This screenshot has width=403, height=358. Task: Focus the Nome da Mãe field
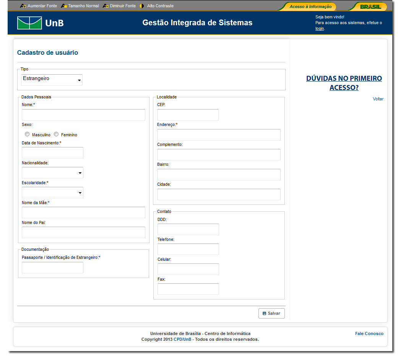pyautogui.click(x=83, y=213)
